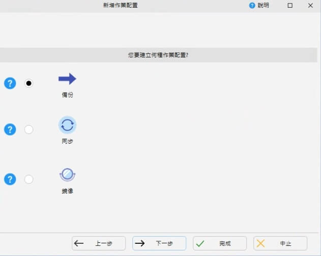Click the mirror icon above 鏡像
Screen dimensions: 321x256
pyautogui.click(x=67, y=175)
